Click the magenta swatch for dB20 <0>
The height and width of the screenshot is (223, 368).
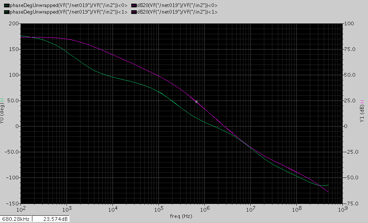pyautogui.click(x=134, y=5)
